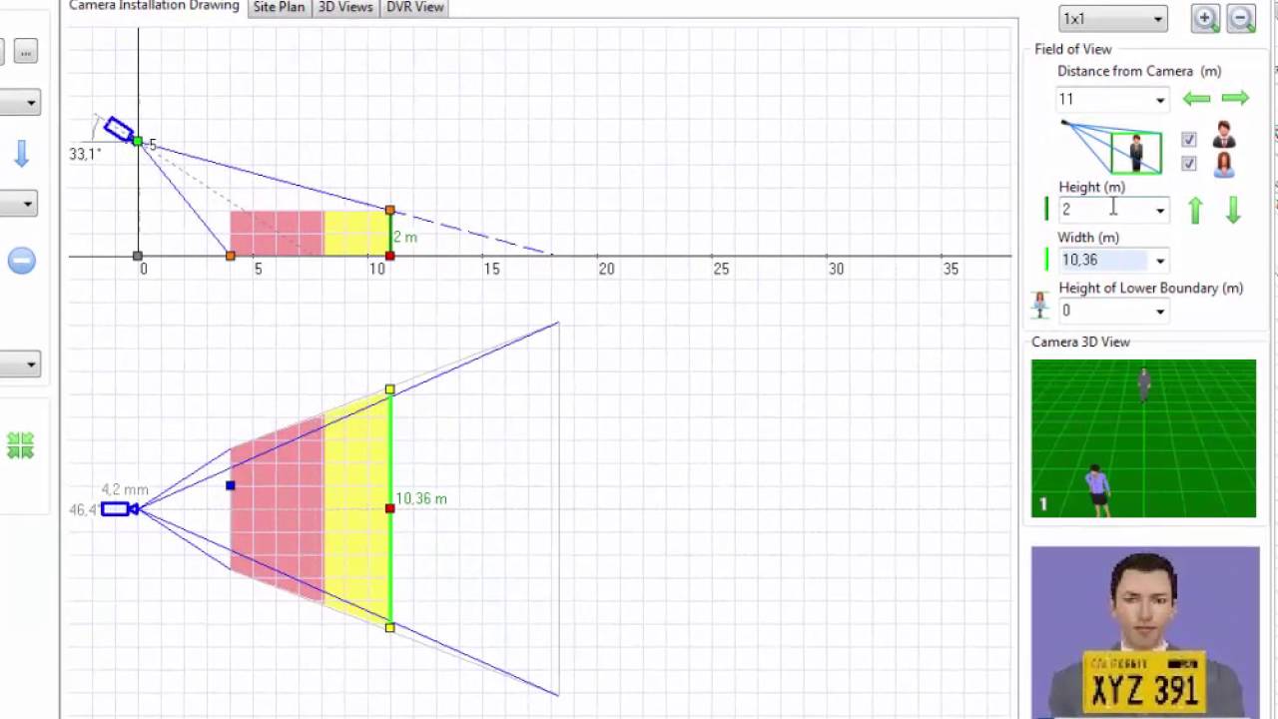Screen dimensions: 1278x719
Task: Click the green down arrow to lower height
Action: pos(1233,210)
